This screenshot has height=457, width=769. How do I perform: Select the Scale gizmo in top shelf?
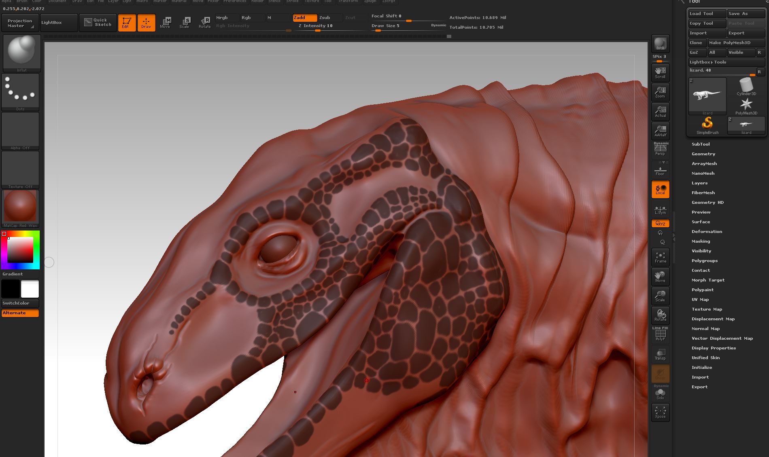tap(185, 22)
